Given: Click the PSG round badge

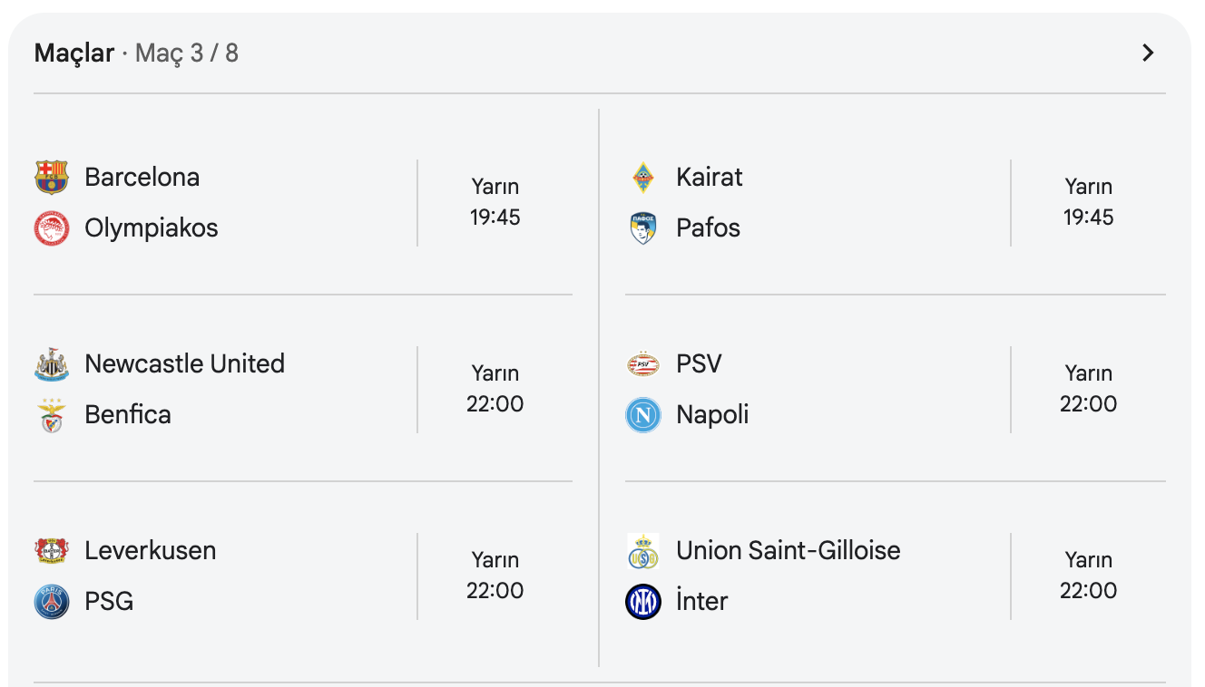Looking at the screenshot, I should pyautogui.click(x=52, y=602).
